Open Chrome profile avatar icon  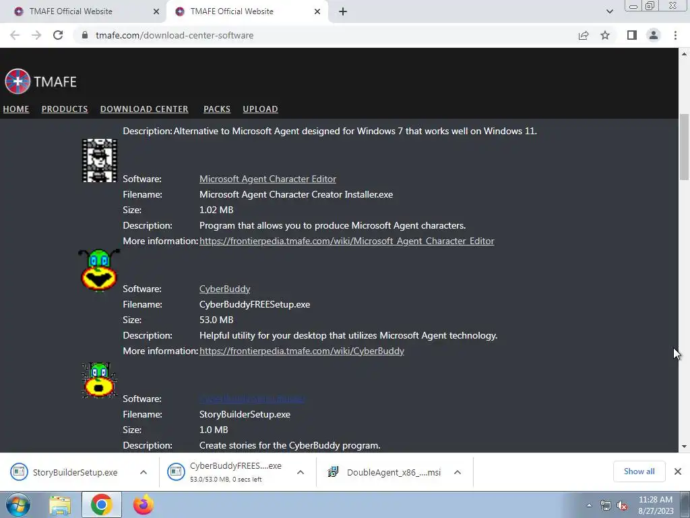coord(654,35)
